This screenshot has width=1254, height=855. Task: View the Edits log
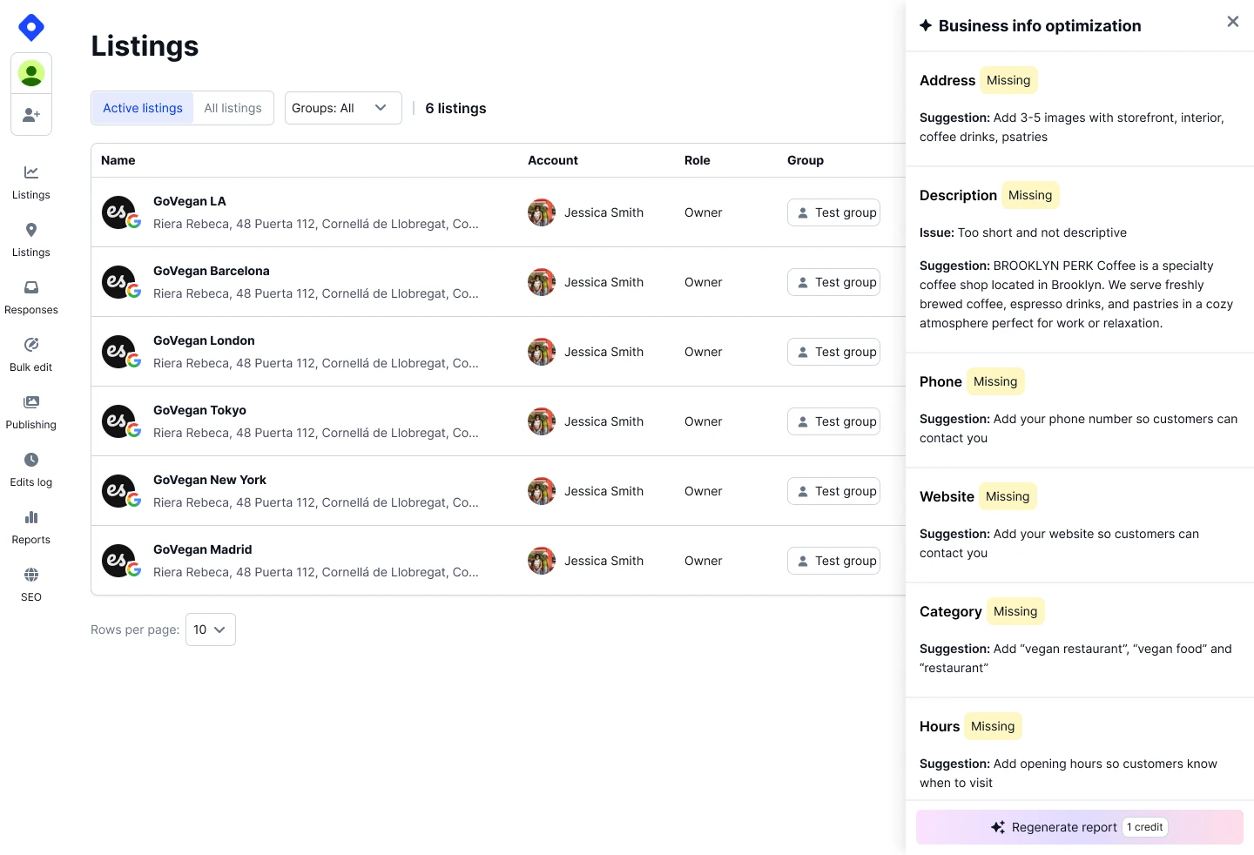(x=30, y=470)
